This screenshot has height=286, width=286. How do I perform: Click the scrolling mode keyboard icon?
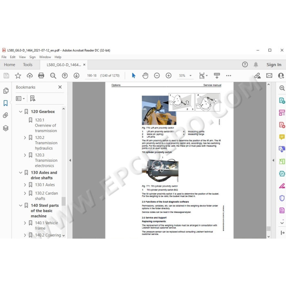(217, 76)
